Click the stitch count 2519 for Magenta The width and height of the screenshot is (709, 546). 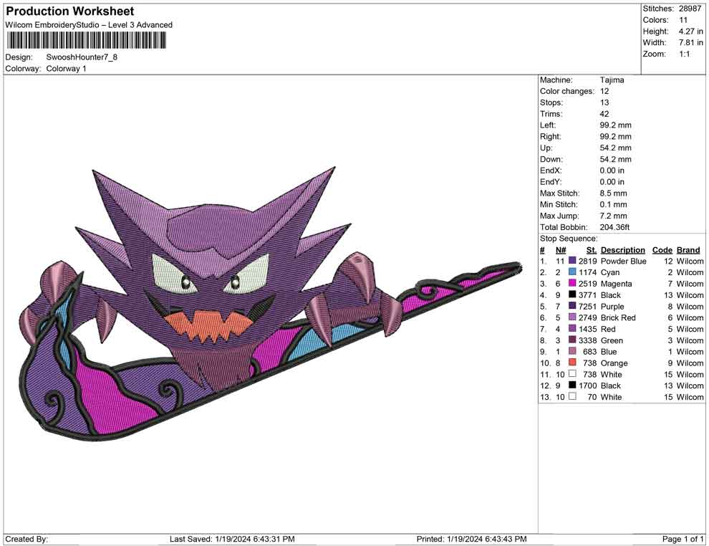click(x=588, y=284)
